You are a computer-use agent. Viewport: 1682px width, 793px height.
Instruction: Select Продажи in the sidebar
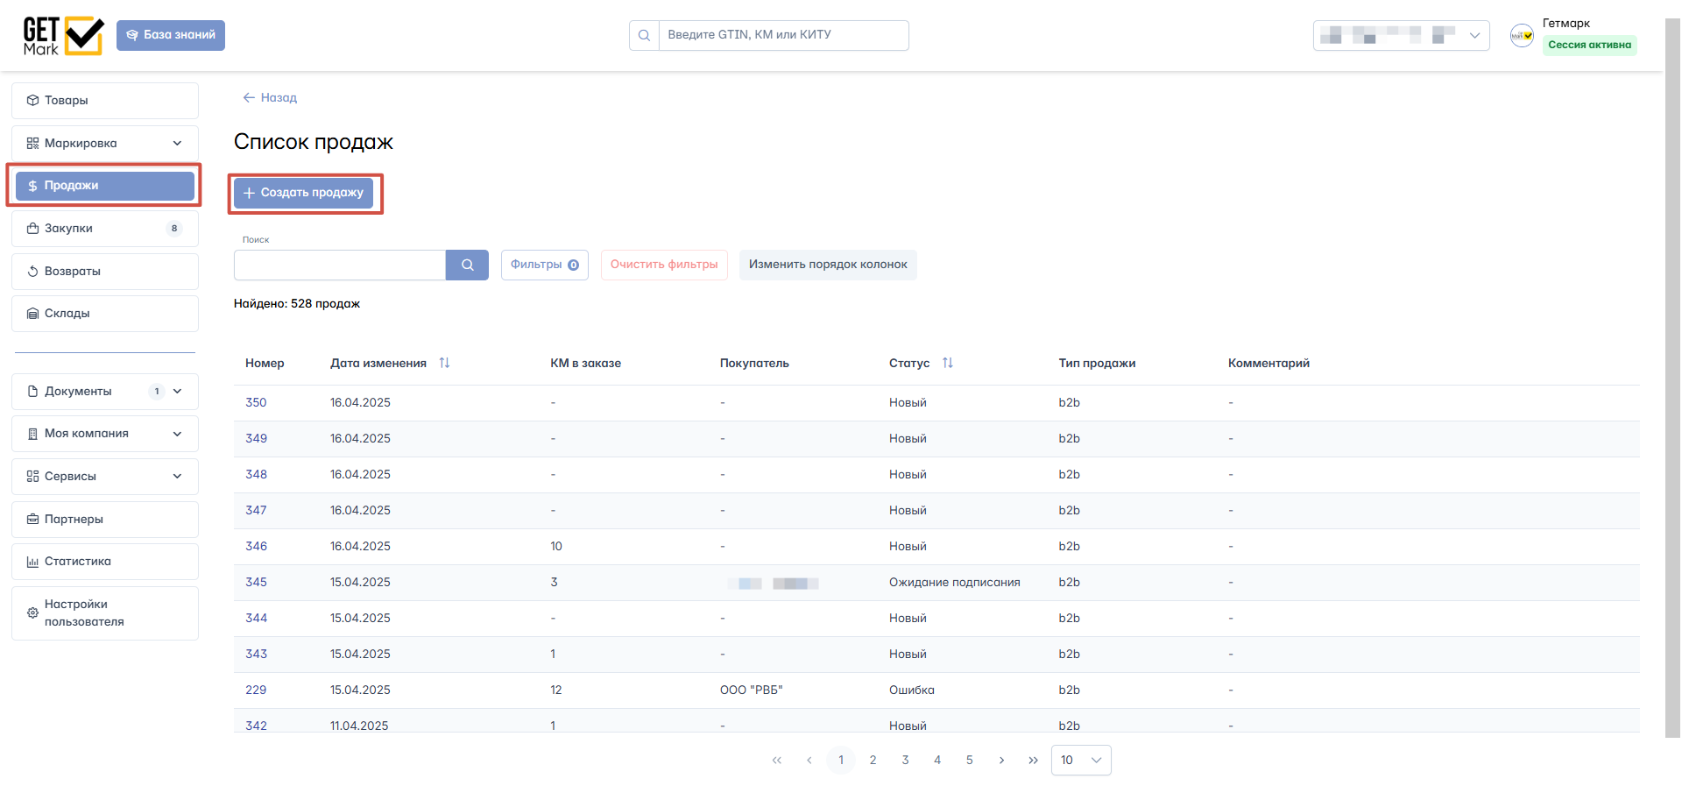click(x=105, y=186)
